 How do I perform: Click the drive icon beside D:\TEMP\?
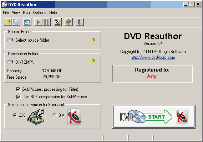coord(10,62)
